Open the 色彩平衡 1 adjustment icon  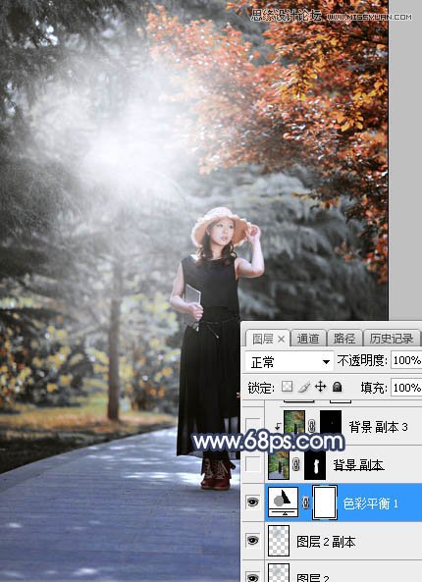[x=284, y=503]
